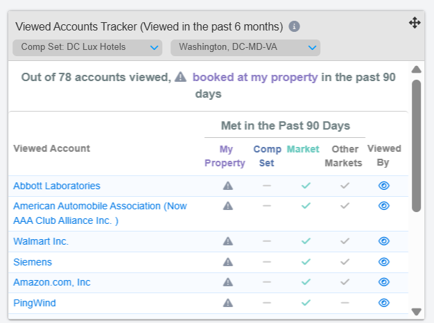Screen dimensions: 434x323
Task: Click the vertical scrollbar thumb
Action: click(416, 146)
